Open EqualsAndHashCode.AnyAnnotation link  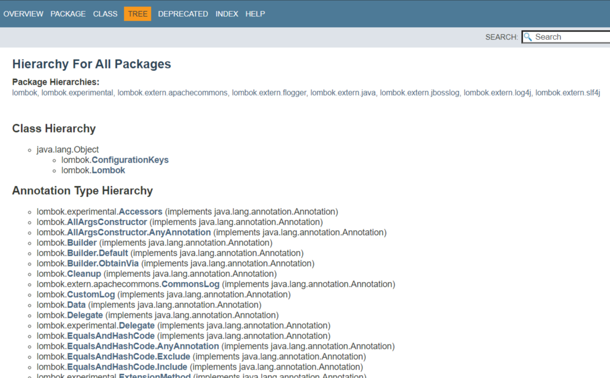143,346
